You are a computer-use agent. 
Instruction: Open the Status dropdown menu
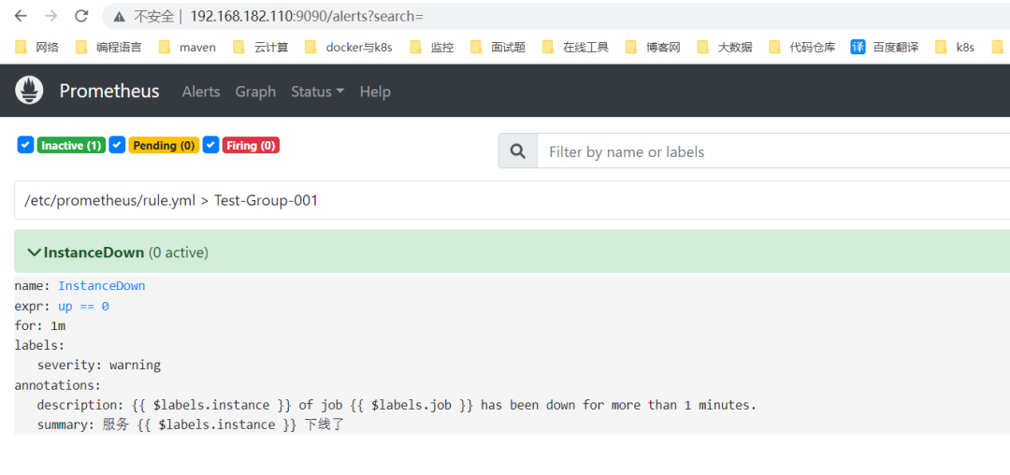click(x=318, y=92)
